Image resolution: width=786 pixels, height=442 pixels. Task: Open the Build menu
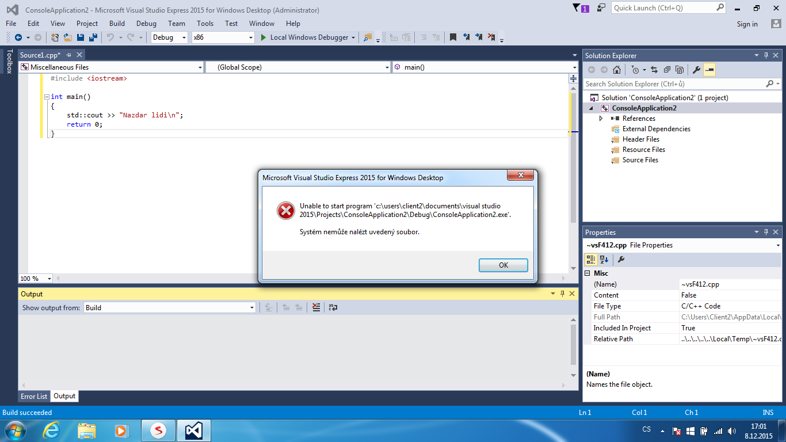pos(117,24)
